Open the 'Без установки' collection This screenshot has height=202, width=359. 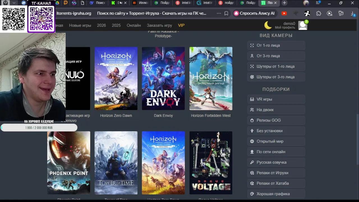pyautogui.click(x=276, y=131)
